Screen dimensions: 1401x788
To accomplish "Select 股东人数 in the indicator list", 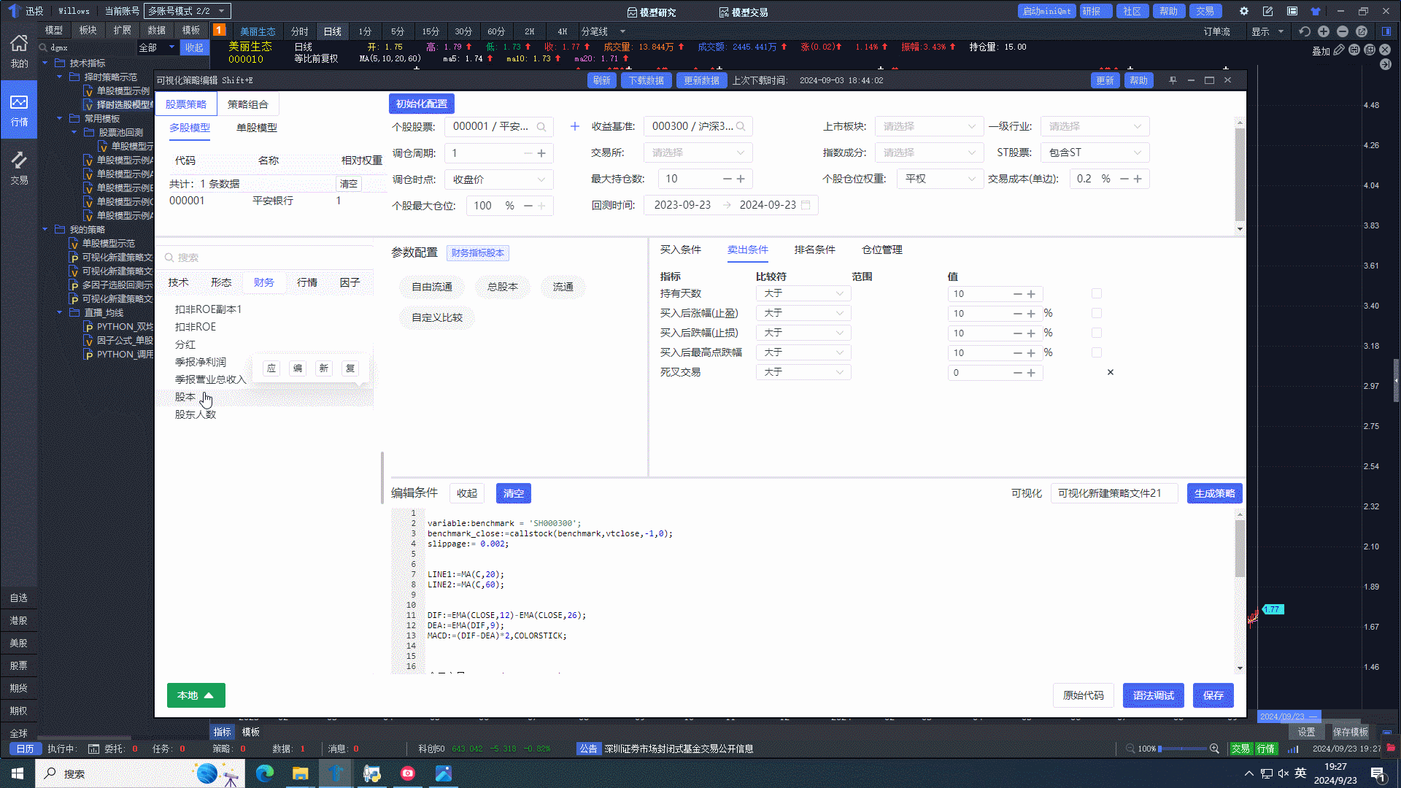I will tap(196, 414).
